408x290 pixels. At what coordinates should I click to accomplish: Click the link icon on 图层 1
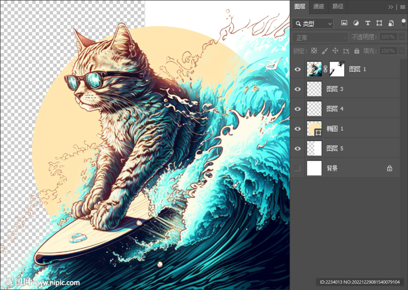point(326,69)
